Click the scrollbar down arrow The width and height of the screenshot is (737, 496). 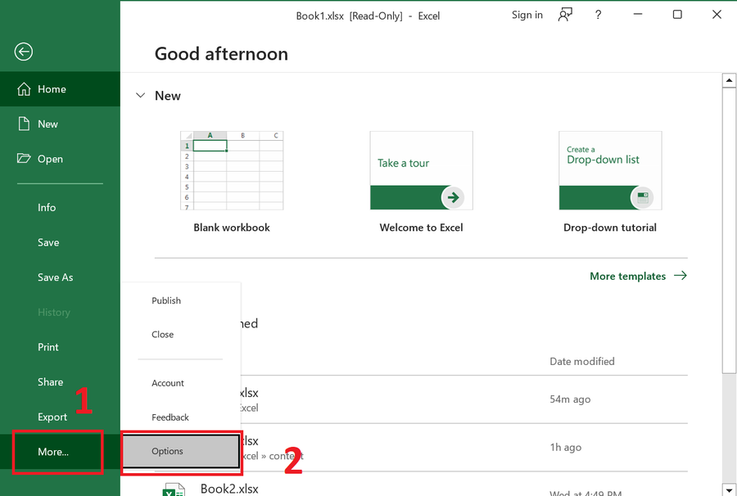[729, 489]
